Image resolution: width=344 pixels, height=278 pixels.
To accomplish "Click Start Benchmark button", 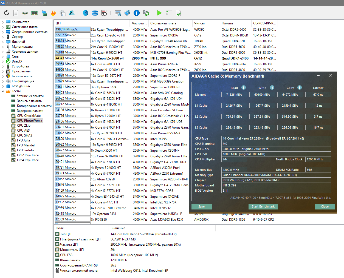I will (x=263, y=206).
